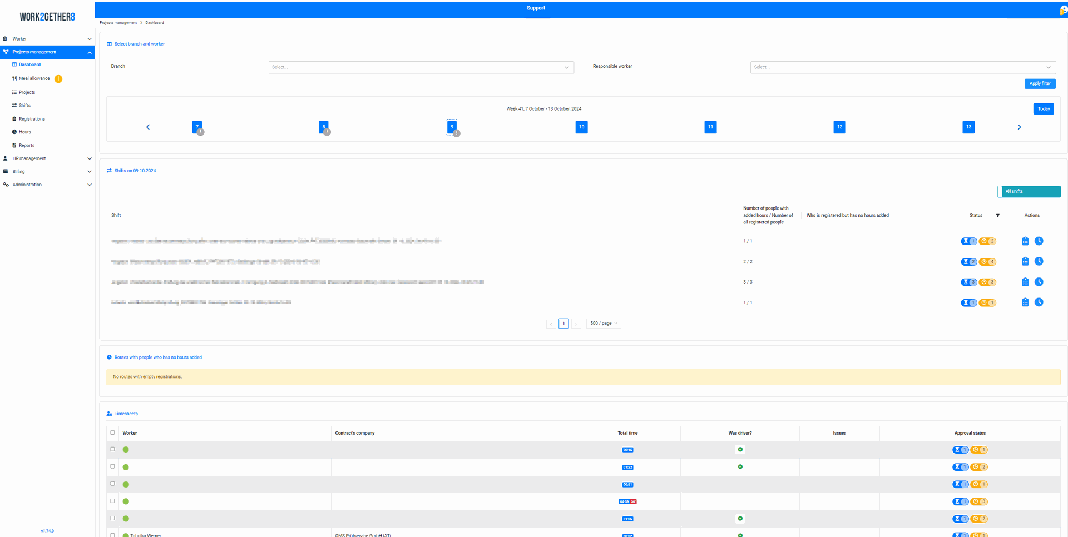The width and height of the screenshot is (1068, 537).
Task: Click clock icon in fourth shift row
Action: 1039,302
